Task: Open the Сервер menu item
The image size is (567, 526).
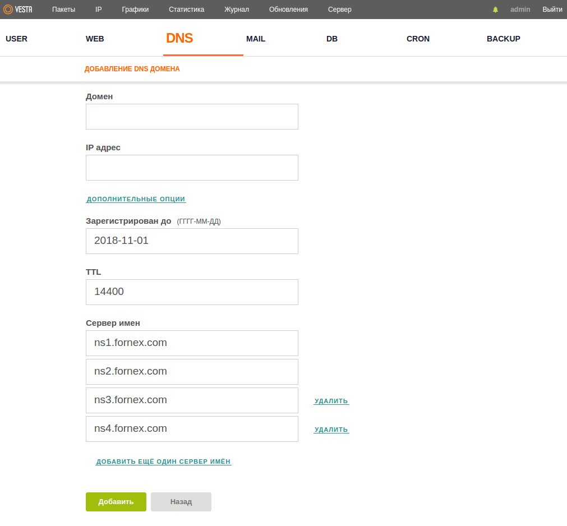Action: click(339, 10)
